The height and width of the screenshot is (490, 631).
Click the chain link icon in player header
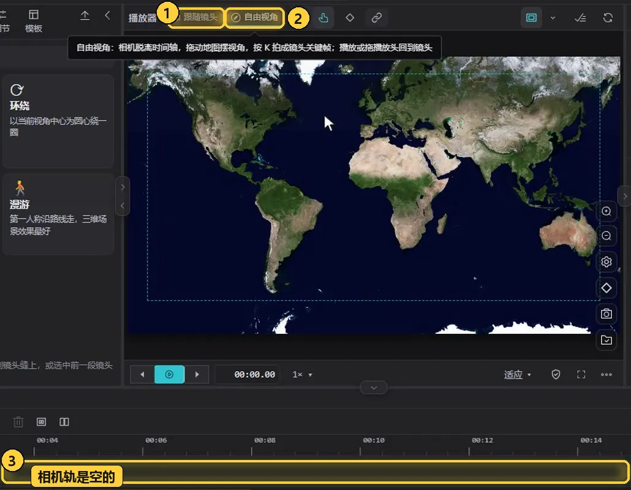click(377, 18)
